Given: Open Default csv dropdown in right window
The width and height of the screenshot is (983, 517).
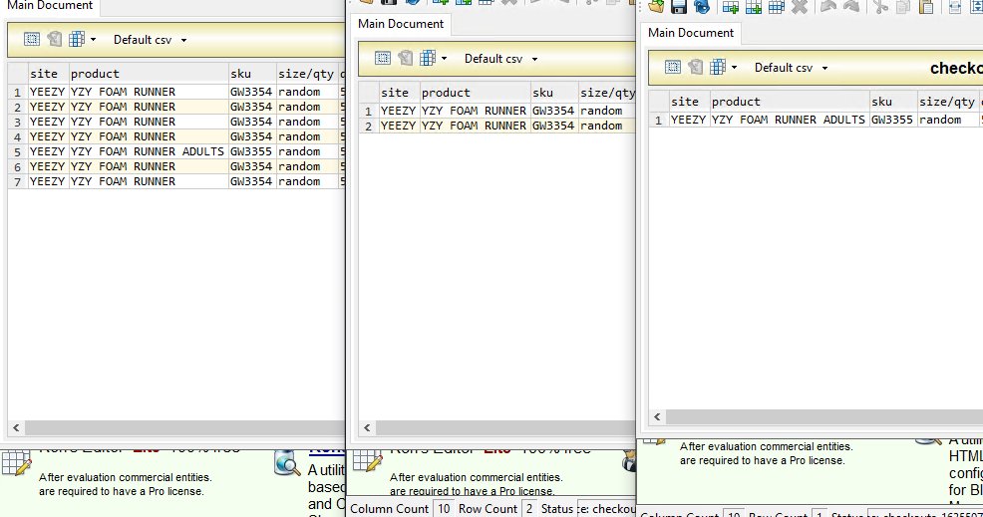Looking at the screenshot, I should tap(825, 68).
